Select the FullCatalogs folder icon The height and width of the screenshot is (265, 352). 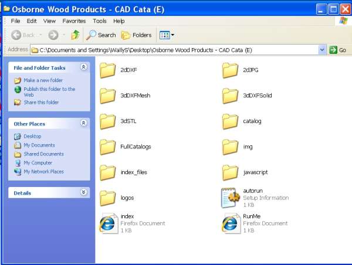108,147
